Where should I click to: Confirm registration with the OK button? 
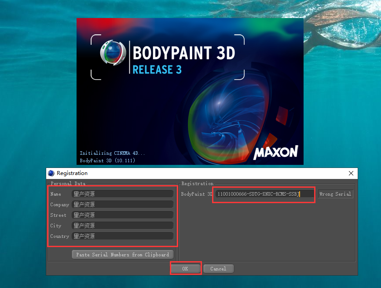pyautogui.click(x=185, y=269)
